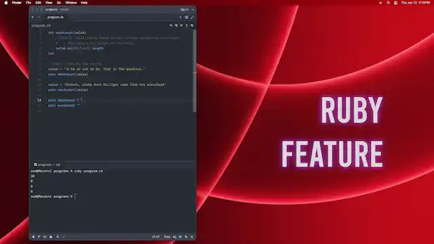The width and height of the screenshot is (434, 244).
Task: Open project search magnifier in status bar
Action: (x=58, y=237)
